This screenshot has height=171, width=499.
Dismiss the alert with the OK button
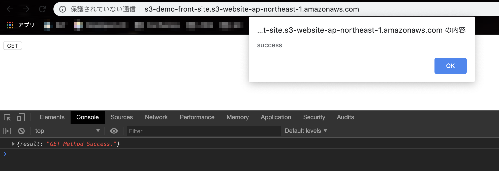(450, 66)
